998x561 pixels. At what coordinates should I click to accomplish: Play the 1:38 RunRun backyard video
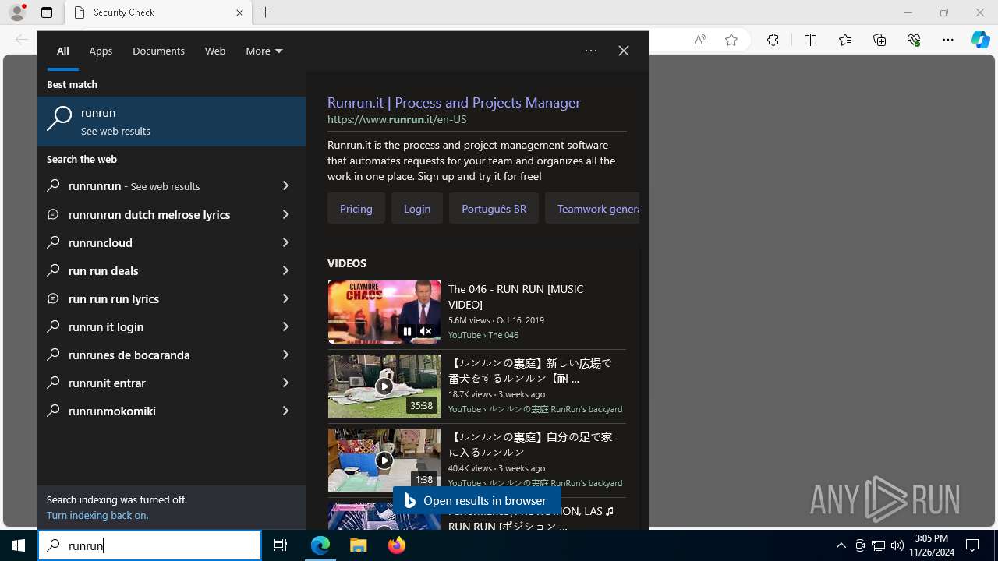(x=384, y=460)
